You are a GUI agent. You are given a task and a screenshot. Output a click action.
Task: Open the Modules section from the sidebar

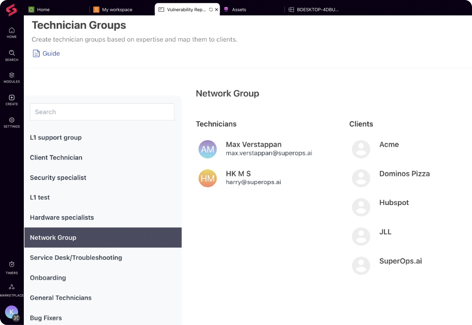pyautogui.click(x=11, y=77)
